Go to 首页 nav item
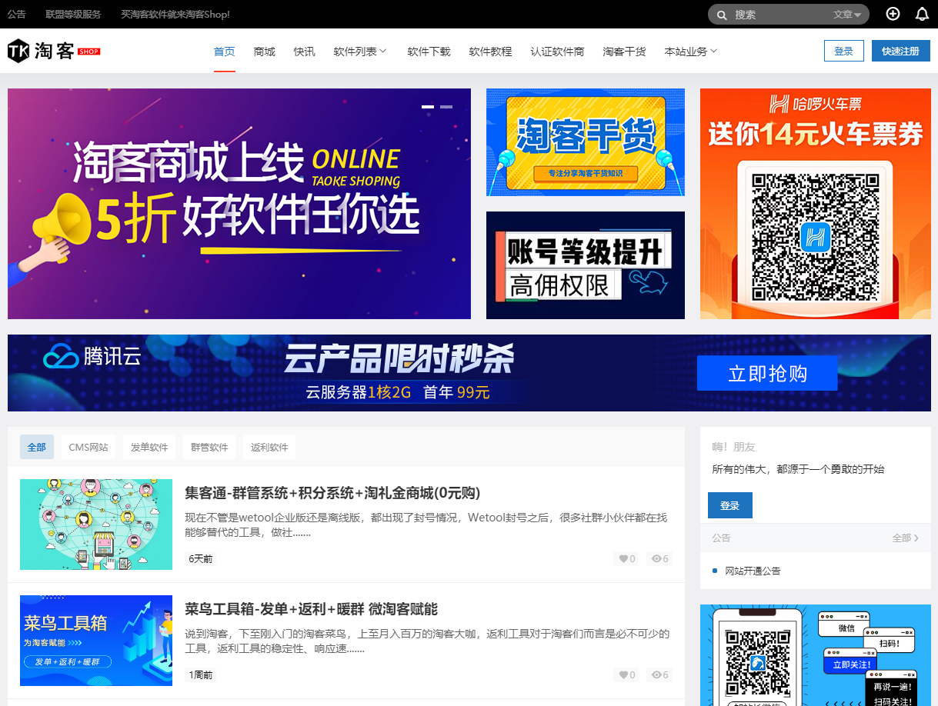This screenshot has height=706, width=938. point(225,52)
